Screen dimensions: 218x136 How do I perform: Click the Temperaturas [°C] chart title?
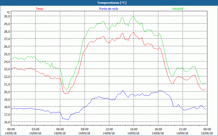(x=112, y=3)
